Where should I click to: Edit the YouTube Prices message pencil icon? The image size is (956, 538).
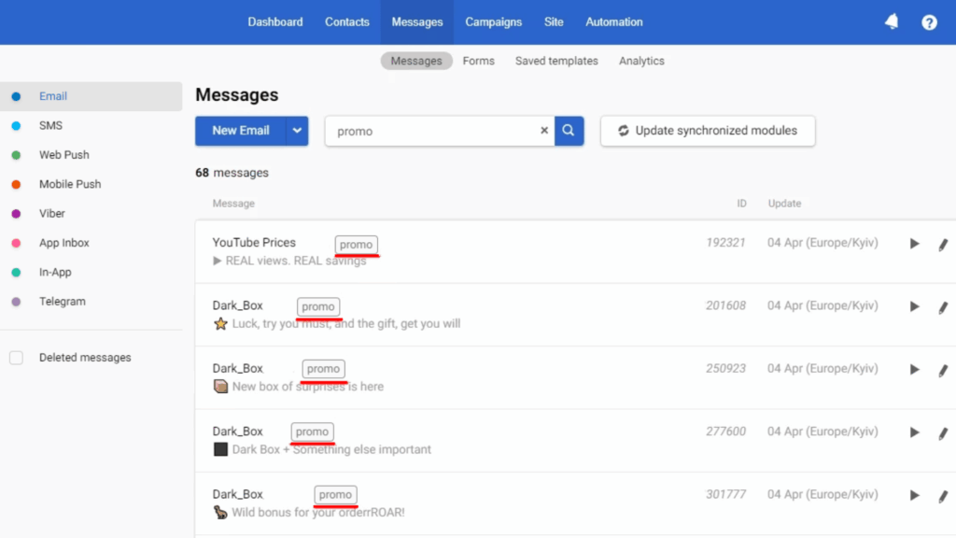click(943, 245)
